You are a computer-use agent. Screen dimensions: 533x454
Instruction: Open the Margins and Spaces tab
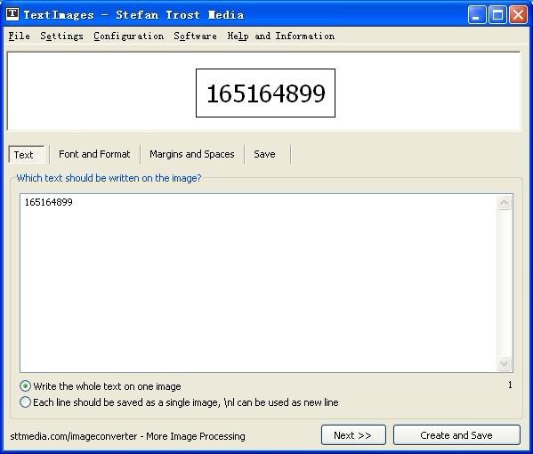click(x=192, y=154)
